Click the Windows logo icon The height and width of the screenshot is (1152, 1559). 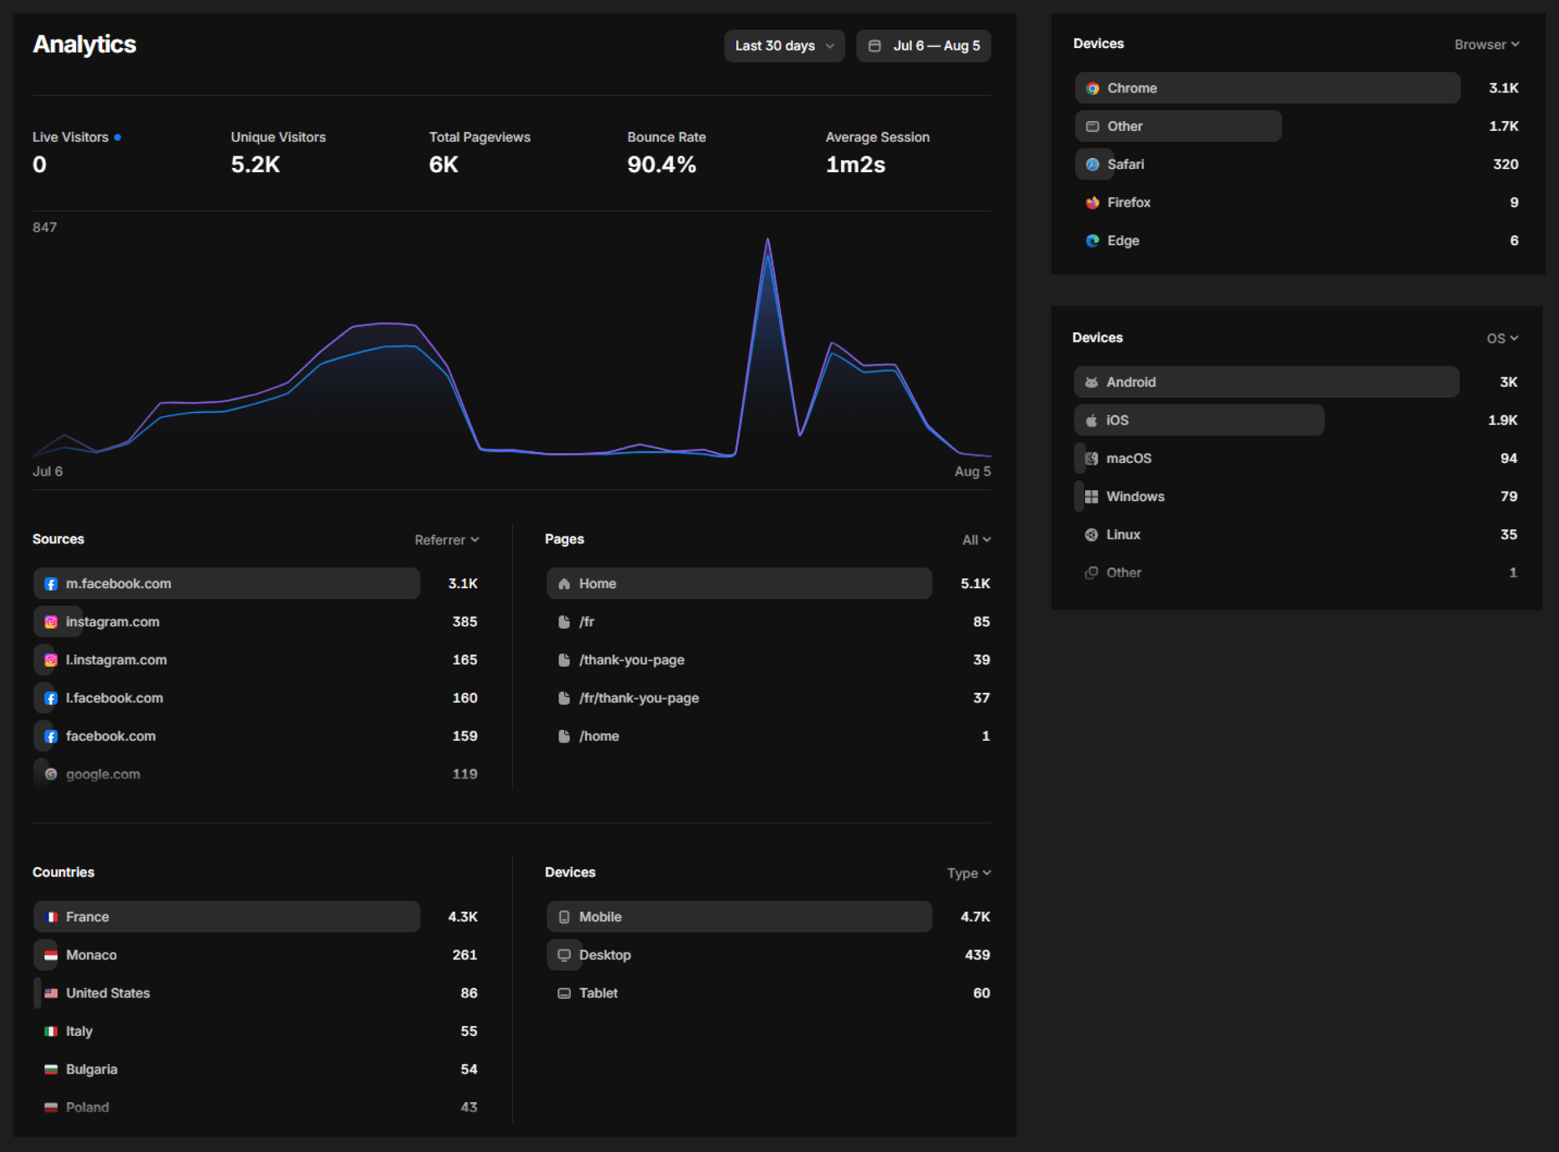pos(1091,496)
